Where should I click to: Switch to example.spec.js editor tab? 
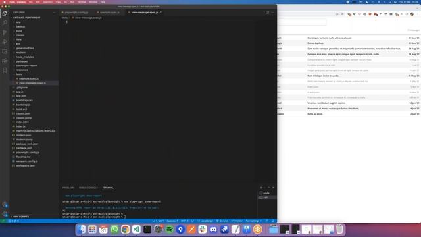click(110, 12)
